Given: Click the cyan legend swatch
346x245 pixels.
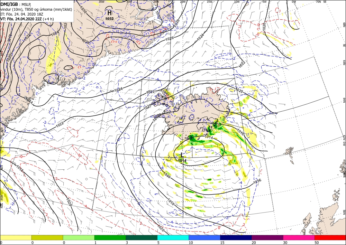Looking at the screenshot, I should point(173,237).
